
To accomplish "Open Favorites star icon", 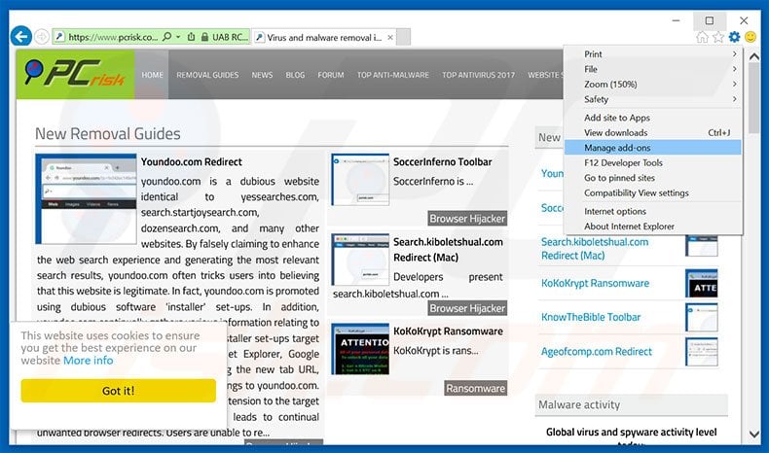I will coord(718,37).
